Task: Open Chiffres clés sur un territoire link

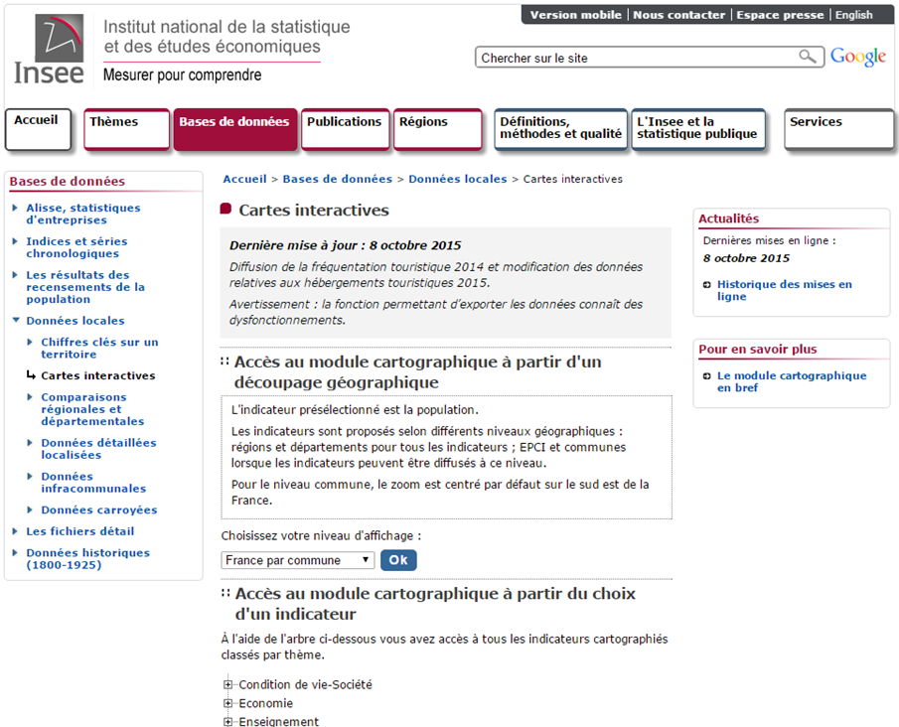Action: click(99, 348)
